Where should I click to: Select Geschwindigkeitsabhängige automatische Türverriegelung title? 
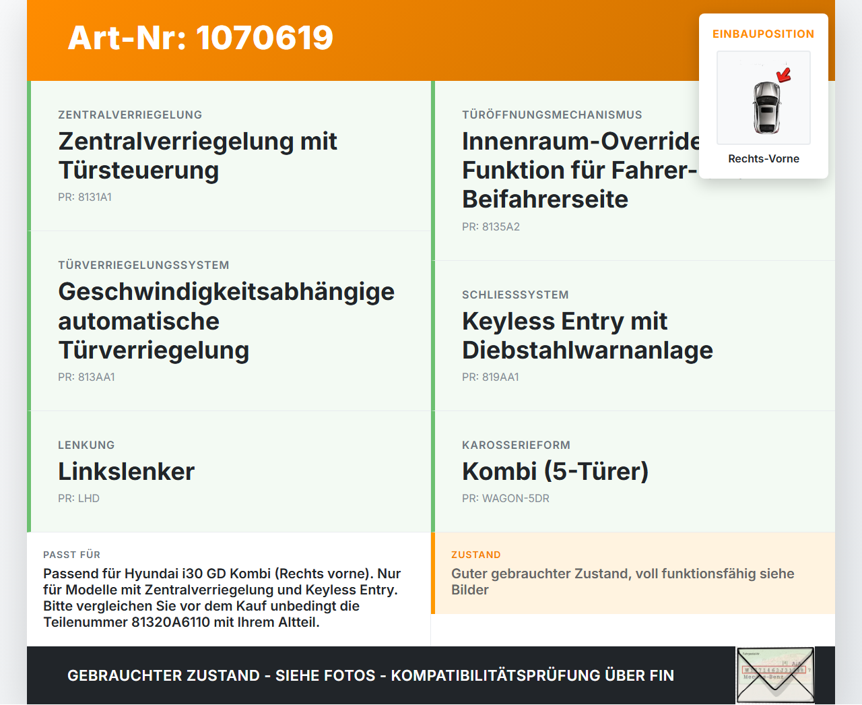click(226, 321)
